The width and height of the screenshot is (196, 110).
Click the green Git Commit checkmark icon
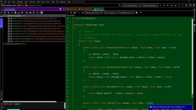pos(179,5)
